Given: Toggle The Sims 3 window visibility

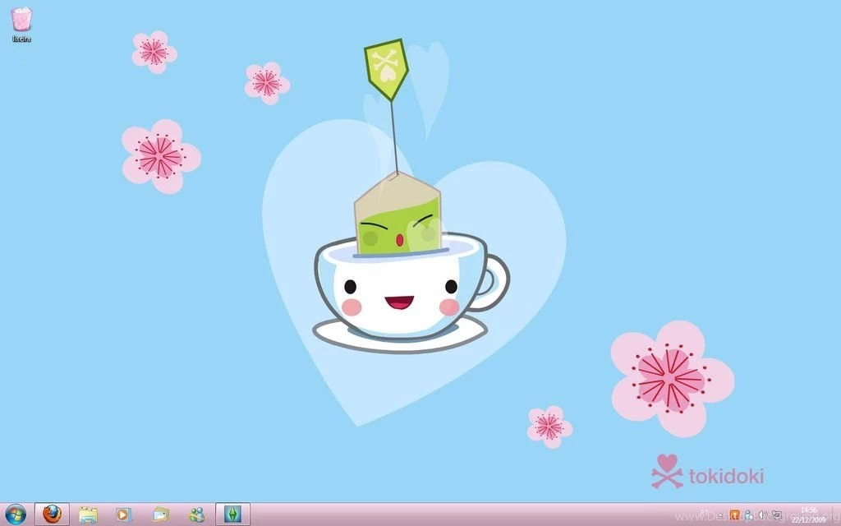Looking at the screenshot, I should pyautogui.click(x=233, y=515).
